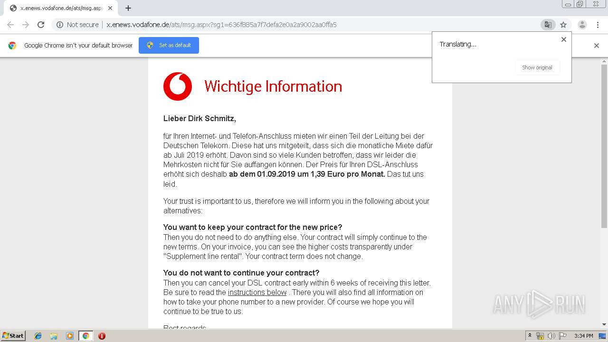Click heading You want to keep your contract

pyautogui.click(x=253, y=227)
